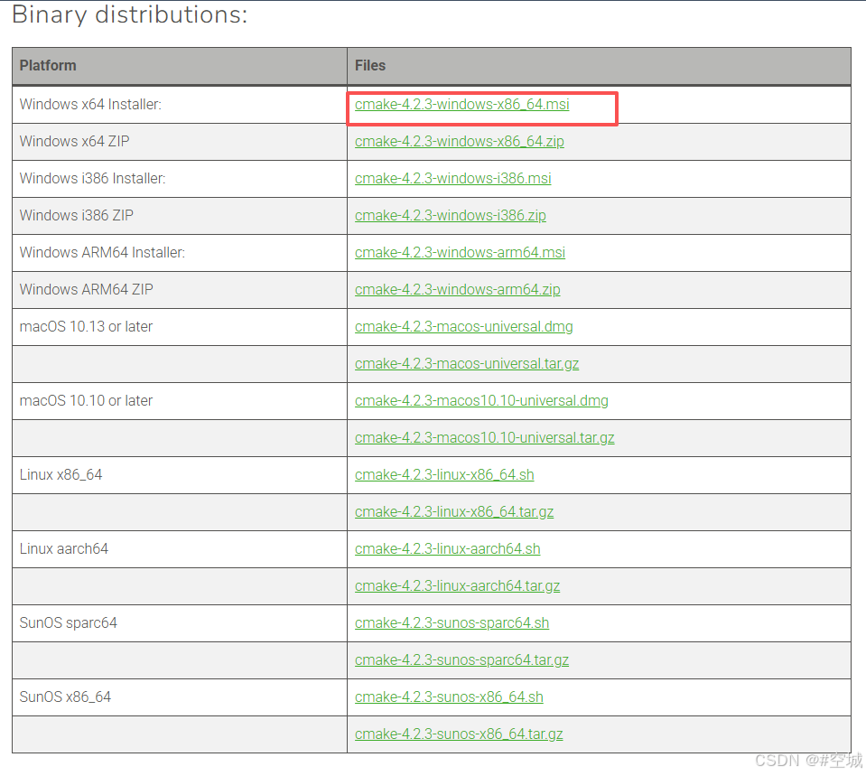This screenshot has height=776, width=866.
Task: Select the 'Windows x64 ZIP' platform text
Action: tap(75, 142)
